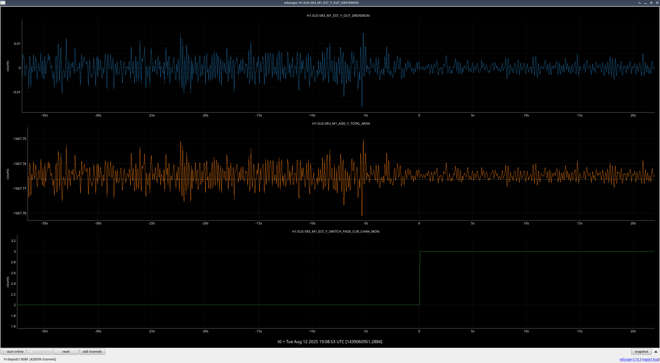
Task: Click the 0.01 y-axis tick in top plot
Action: coord(17,44)
